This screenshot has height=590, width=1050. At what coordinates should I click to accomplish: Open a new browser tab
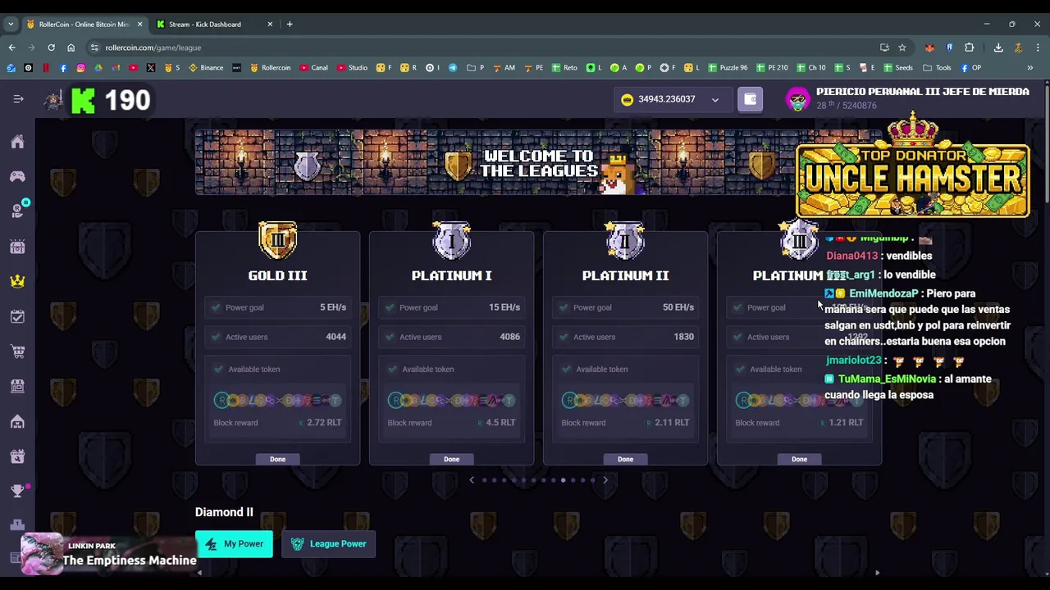point(290,25)
